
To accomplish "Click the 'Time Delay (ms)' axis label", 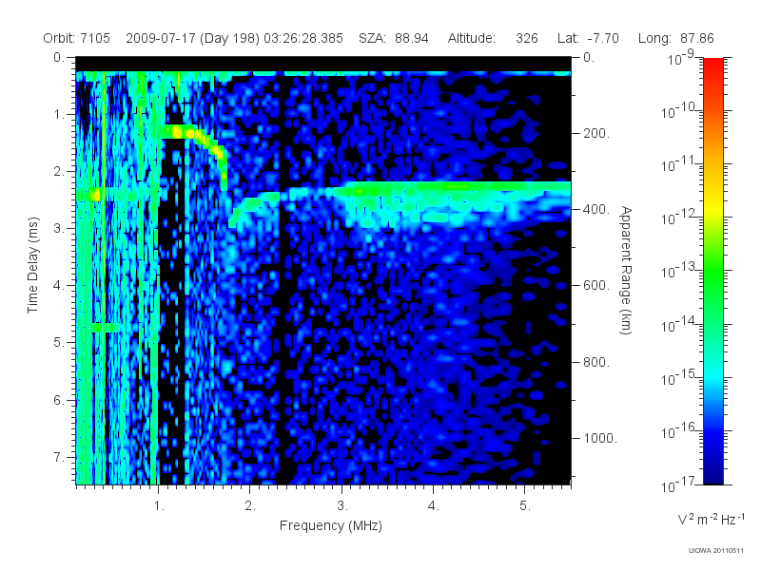I will click(32, 265).
